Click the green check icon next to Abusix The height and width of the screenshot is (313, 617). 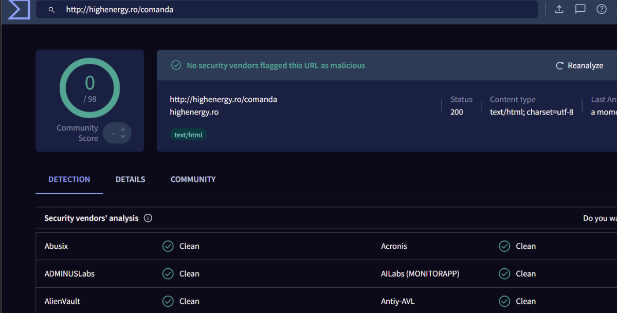168,246
